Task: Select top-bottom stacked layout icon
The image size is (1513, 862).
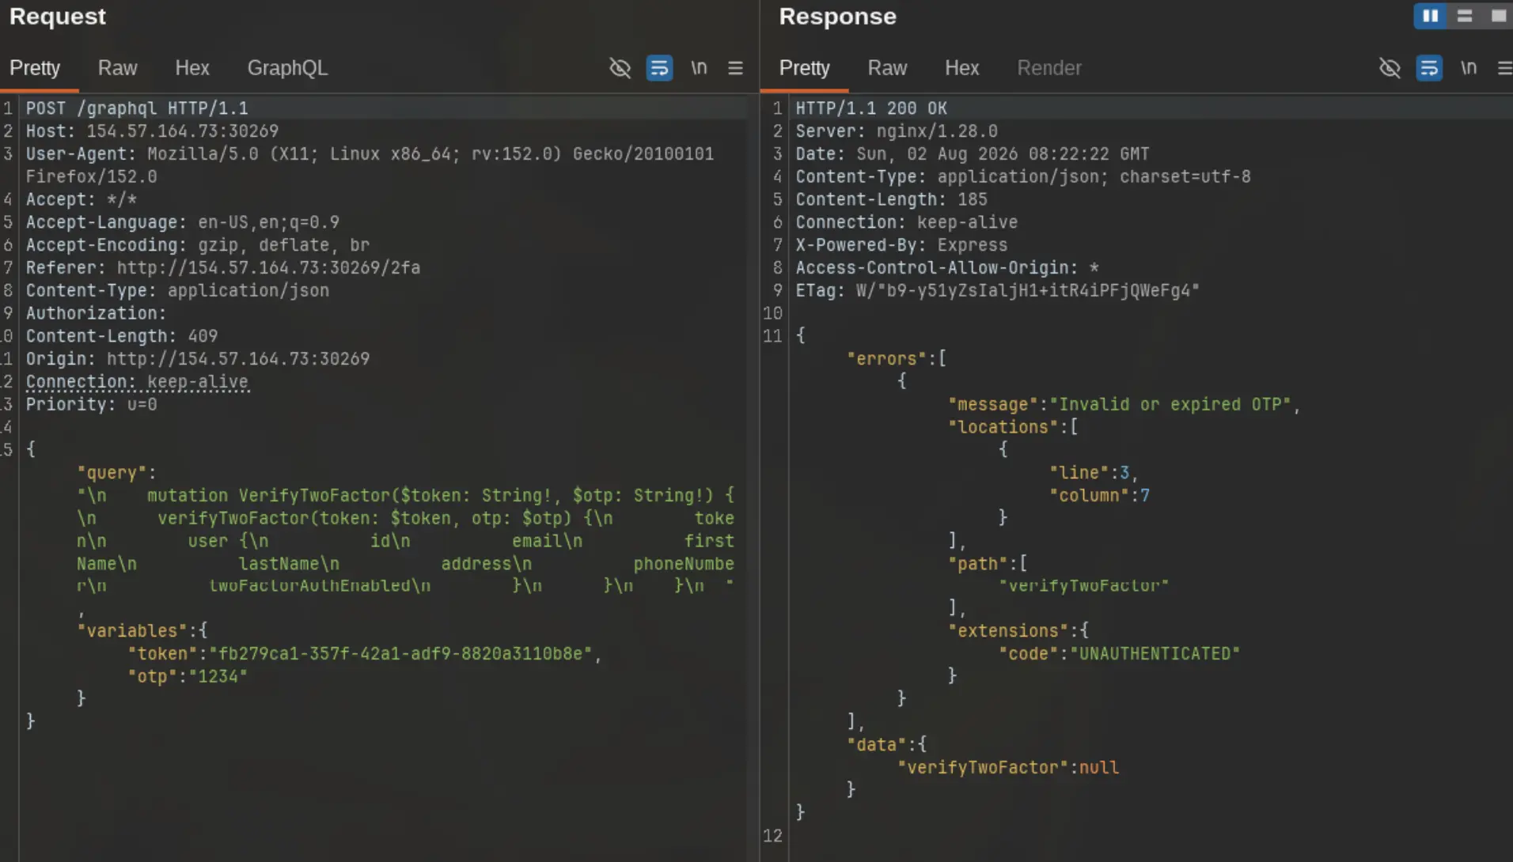Action: (x=1465, y=16)
